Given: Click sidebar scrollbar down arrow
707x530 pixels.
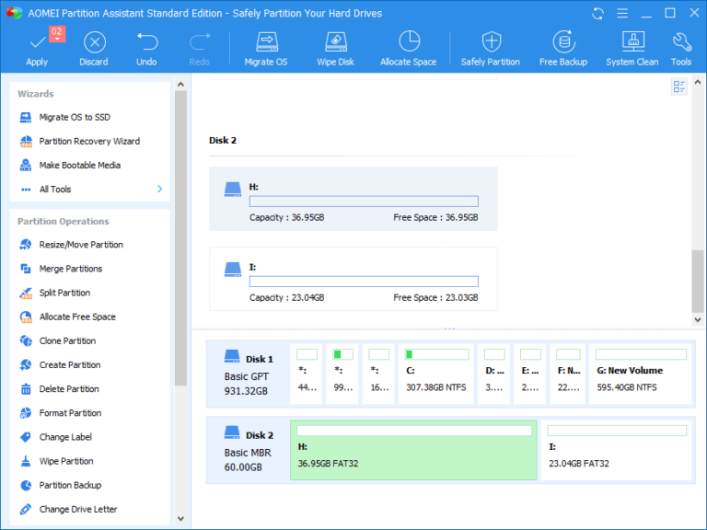Looking at the screenshot, I should pos(180,518).
